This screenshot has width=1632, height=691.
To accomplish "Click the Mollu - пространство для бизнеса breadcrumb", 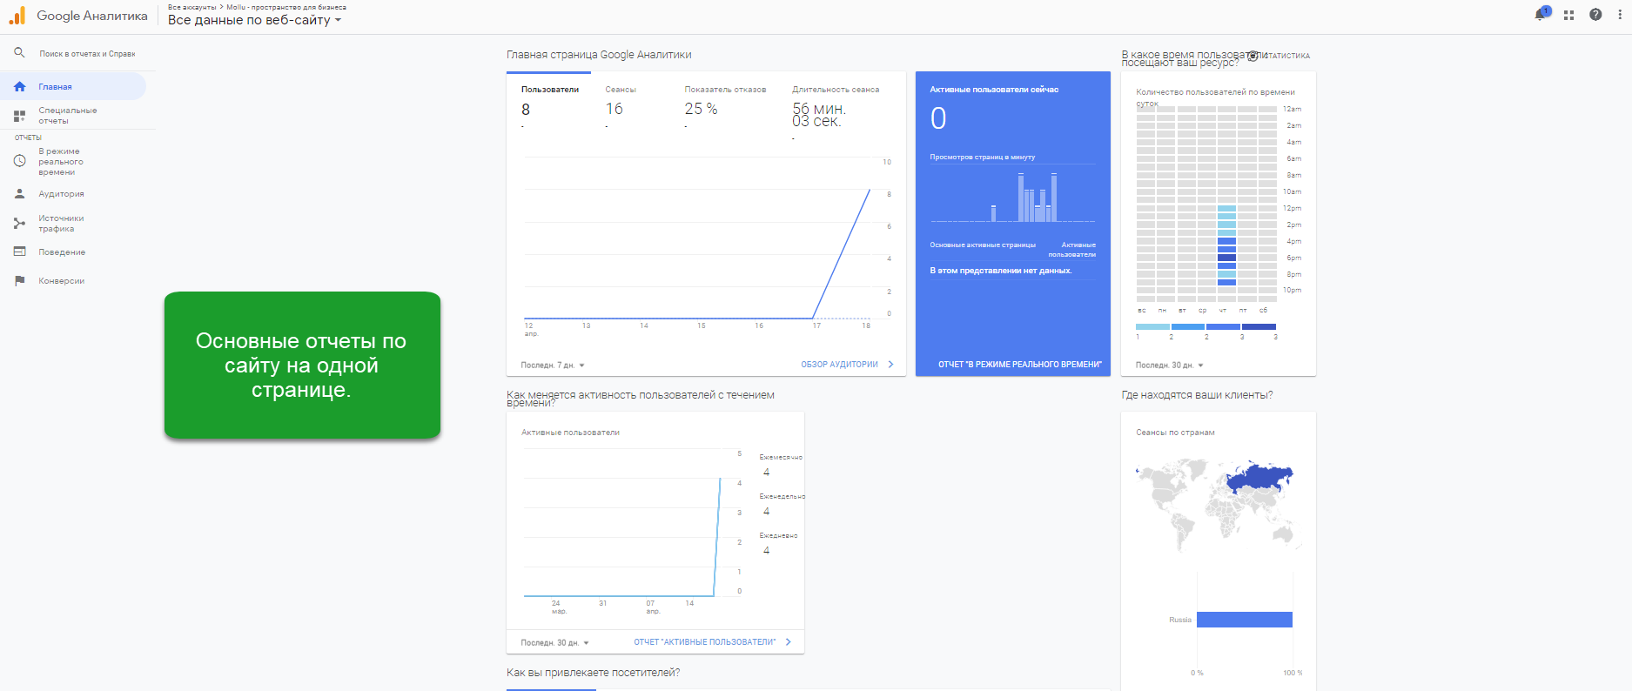I will tap(286, 7).
